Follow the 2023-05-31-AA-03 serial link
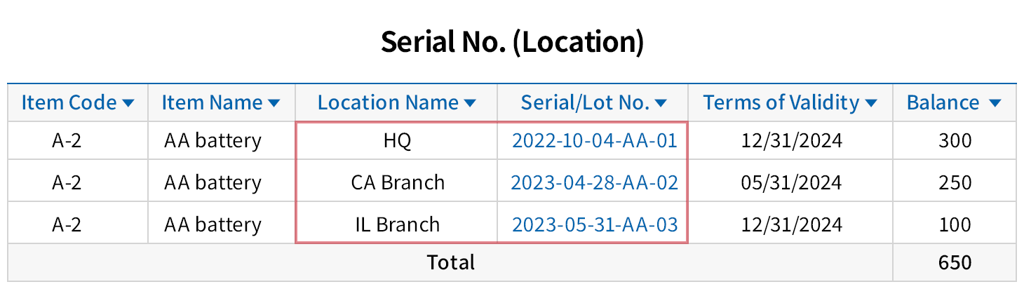Image resolution: width=1024 pixels, height=289 pixels. [594, 225]
